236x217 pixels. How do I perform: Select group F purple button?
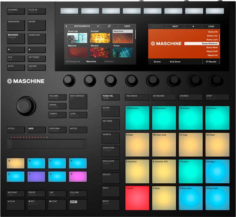pyautogui.click(x=36, y=177)
